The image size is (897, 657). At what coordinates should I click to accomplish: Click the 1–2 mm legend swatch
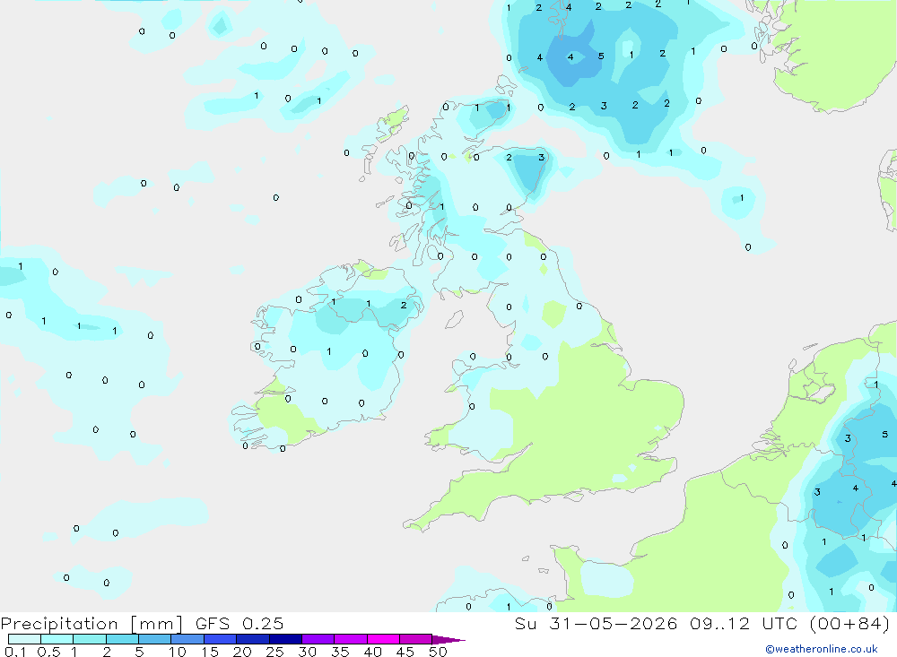pos(89,639)
